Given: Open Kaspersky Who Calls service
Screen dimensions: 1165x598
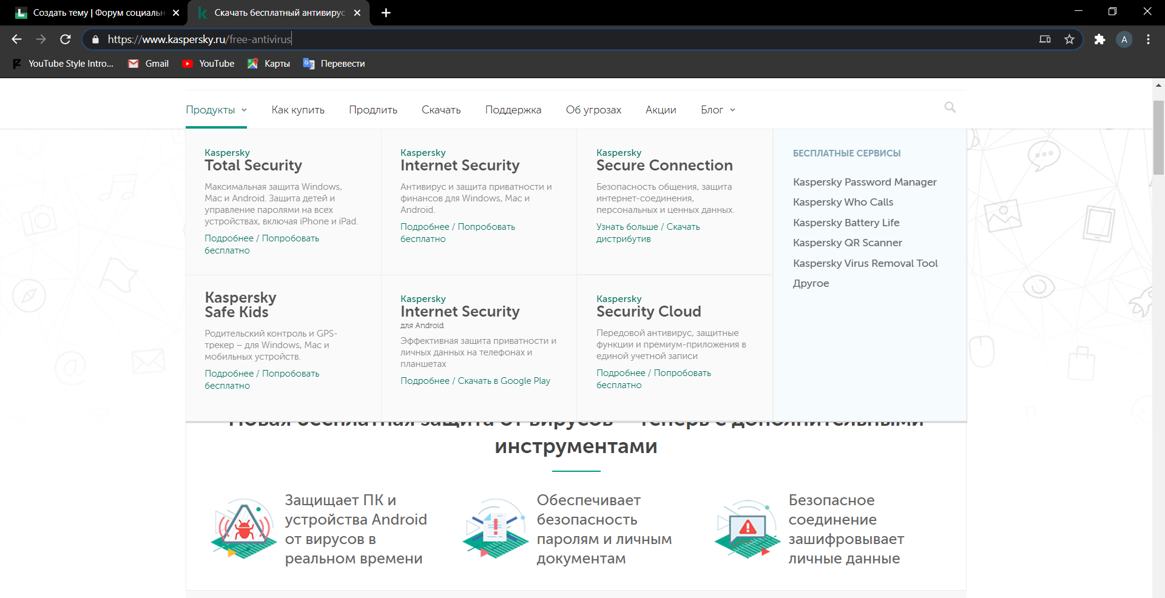Looking at the screenshot, I should (x=843, y=202).
